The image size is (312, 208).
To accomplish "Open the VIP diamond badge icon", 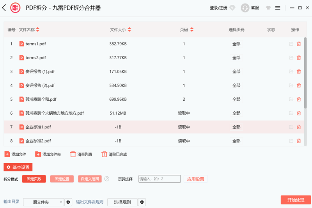I will pos(232,8).
